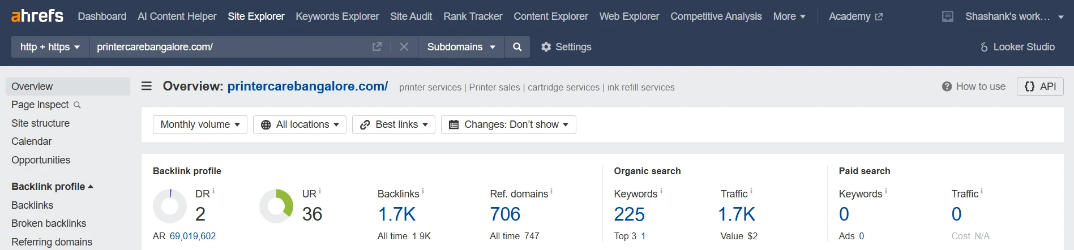1074x250 pixels.
Task: Open Looker Studio
Action: (x=1017, y=47)
